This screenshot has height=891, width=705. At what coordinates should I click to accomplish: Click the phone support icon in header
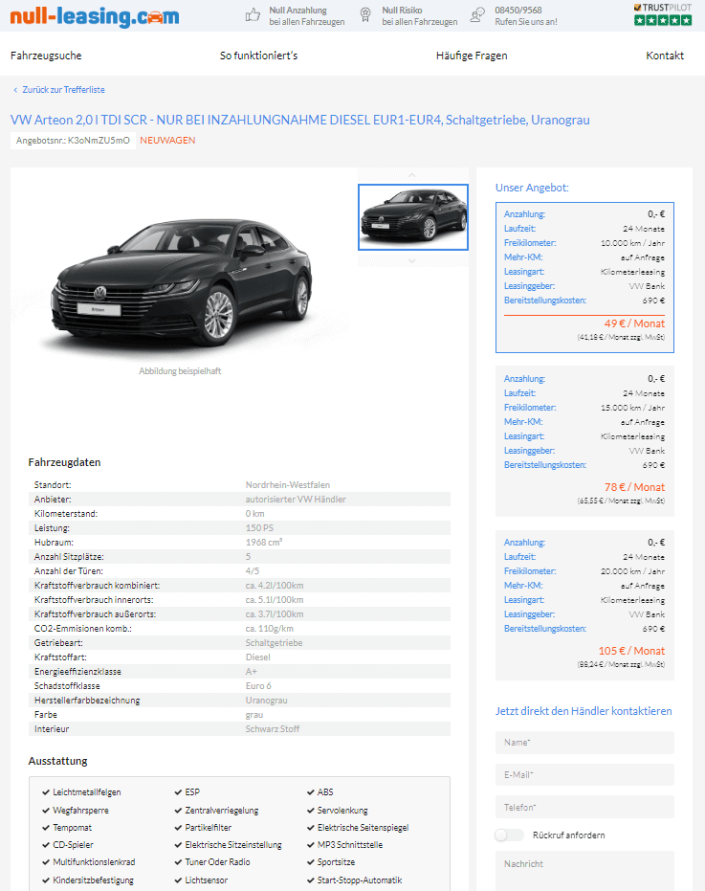click(477, 15)
